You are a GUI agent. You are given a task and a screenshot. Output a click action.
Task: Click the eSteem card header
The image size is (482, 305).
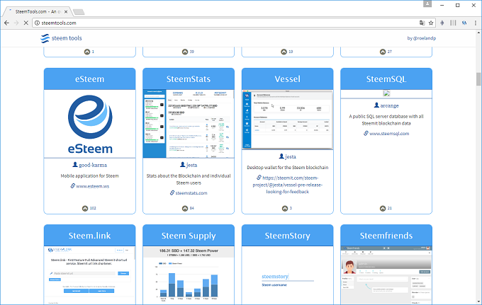(x=89, y=79)
